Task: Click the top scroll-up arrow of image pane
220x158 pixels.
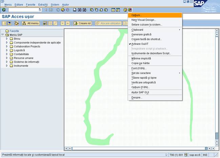Action: pyautogui.click(x=217, y=31)
